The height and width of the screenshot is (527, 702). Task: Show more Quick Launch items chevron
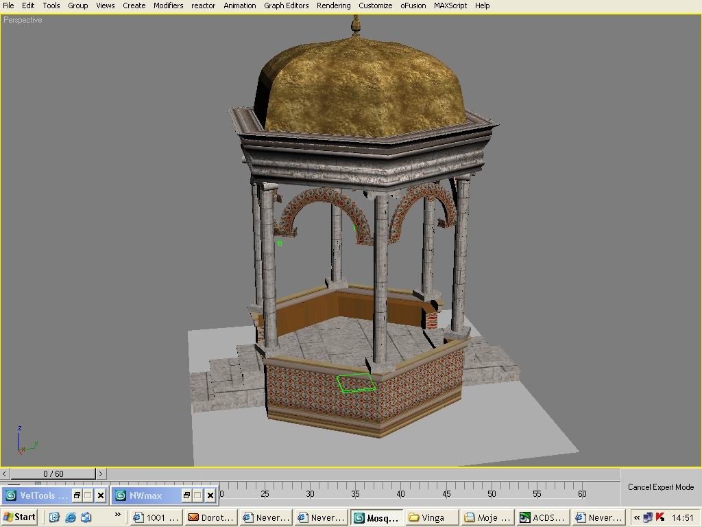point(117,514)
